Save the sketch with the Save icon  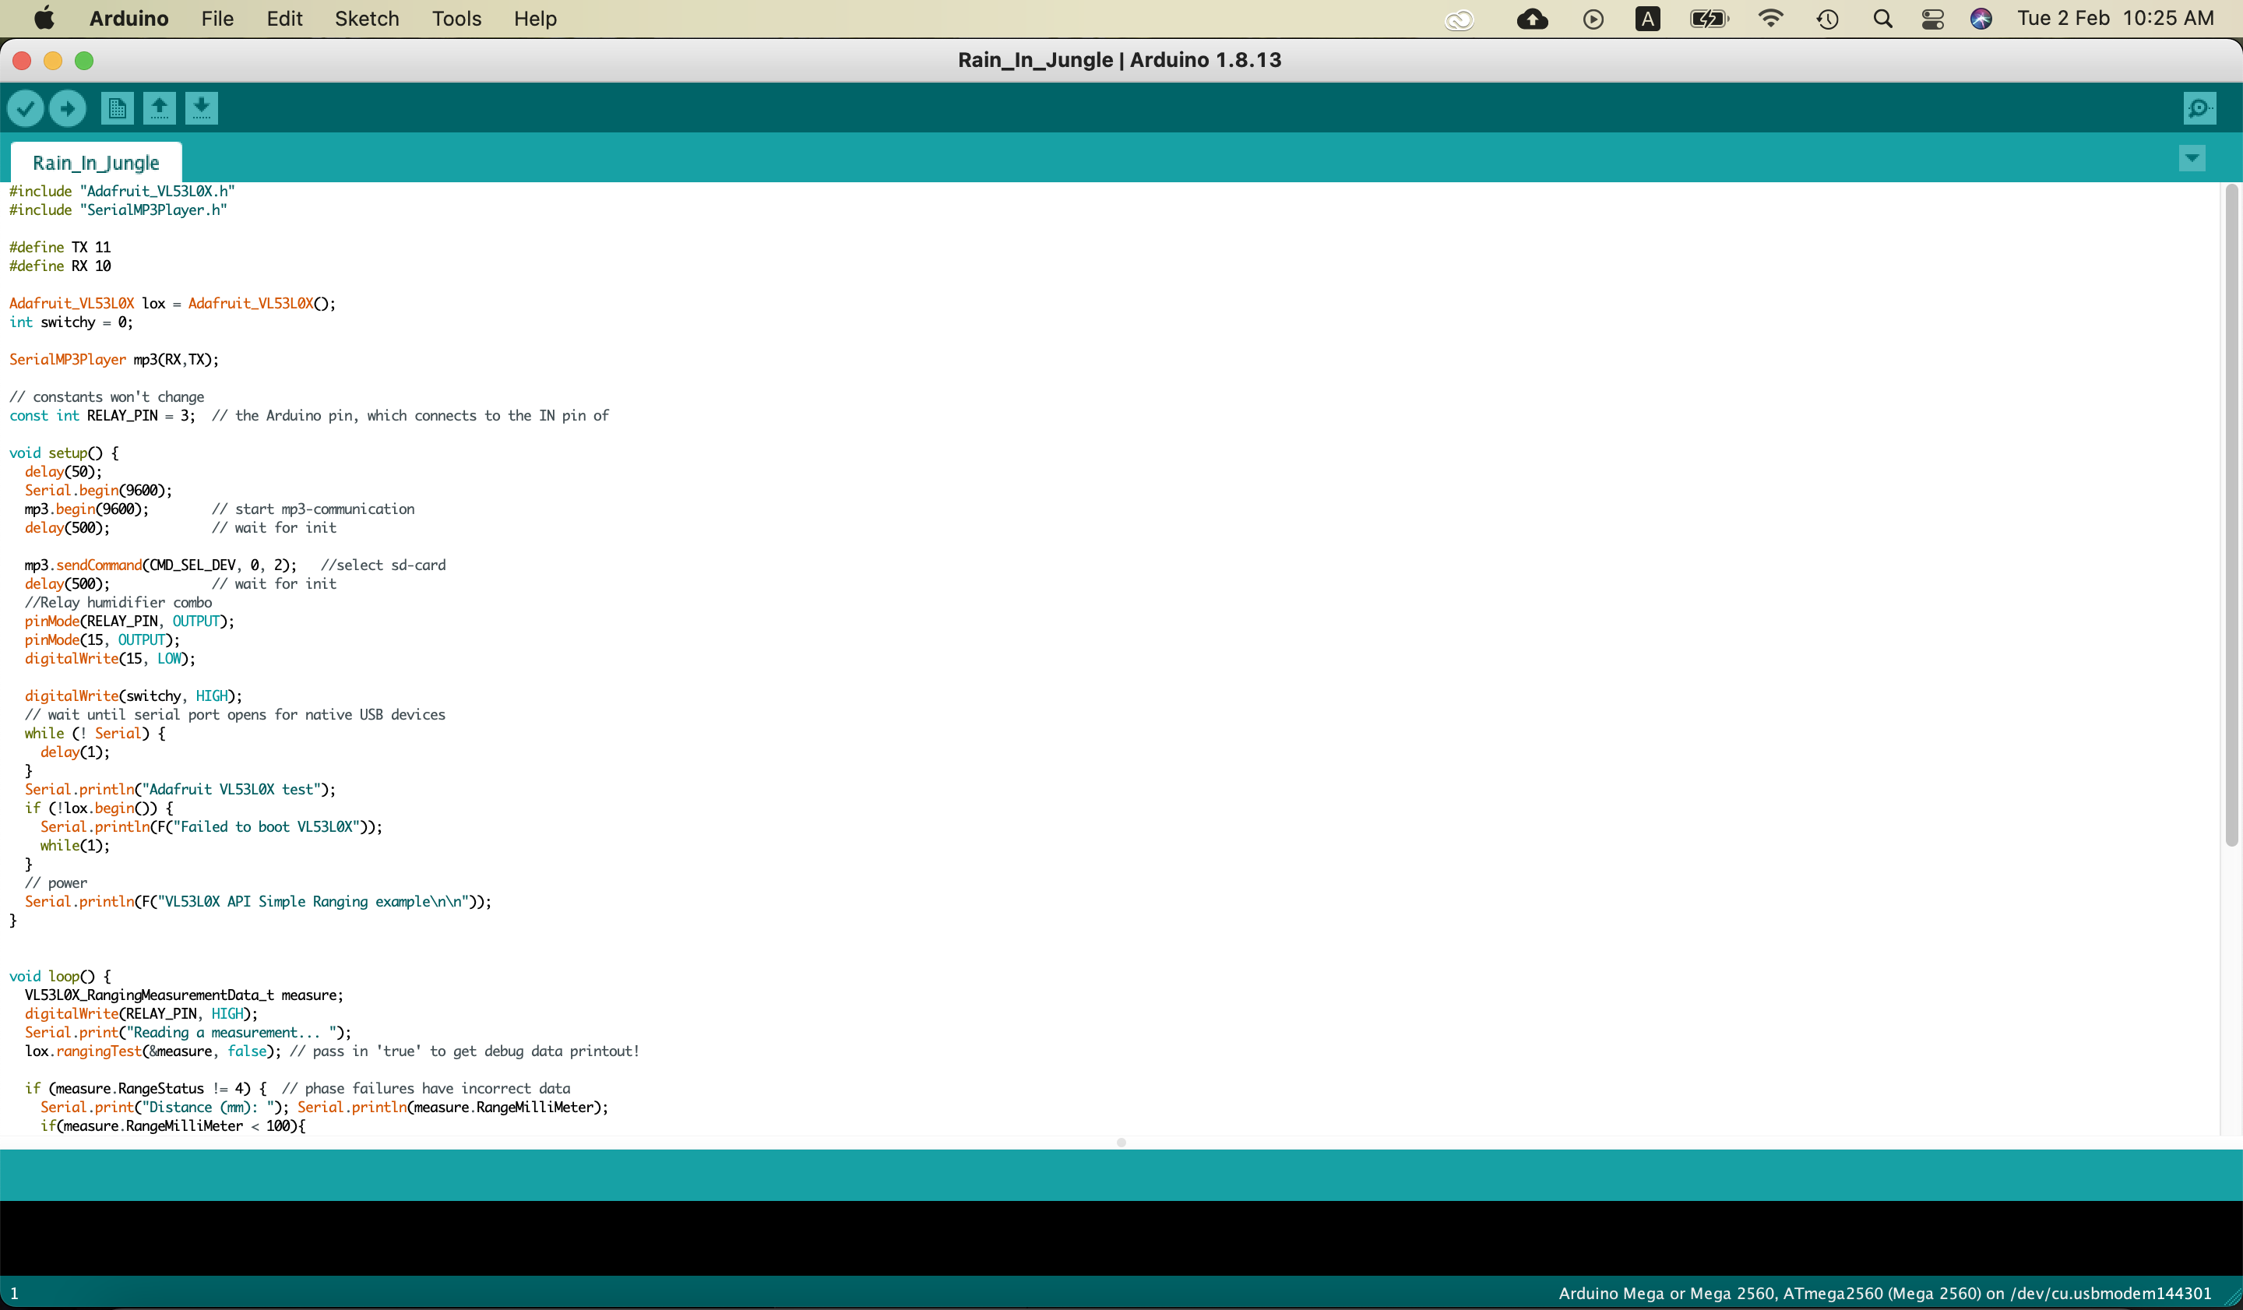202,108
